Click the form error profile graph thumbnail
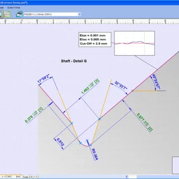179x179 pixels. 134,43
